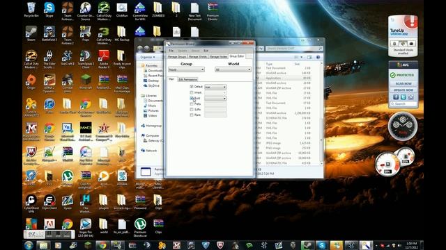Image resolution: width=446 pixels, height=250 pixels.
Task: Toggle the Rank checkbox
Action: [x=192, y=115]
